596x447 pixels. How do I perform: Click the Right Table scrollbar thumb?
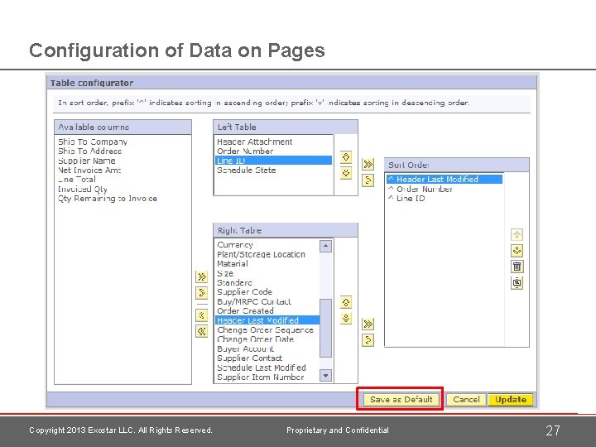pyautogui.click(x=325, y=329)
